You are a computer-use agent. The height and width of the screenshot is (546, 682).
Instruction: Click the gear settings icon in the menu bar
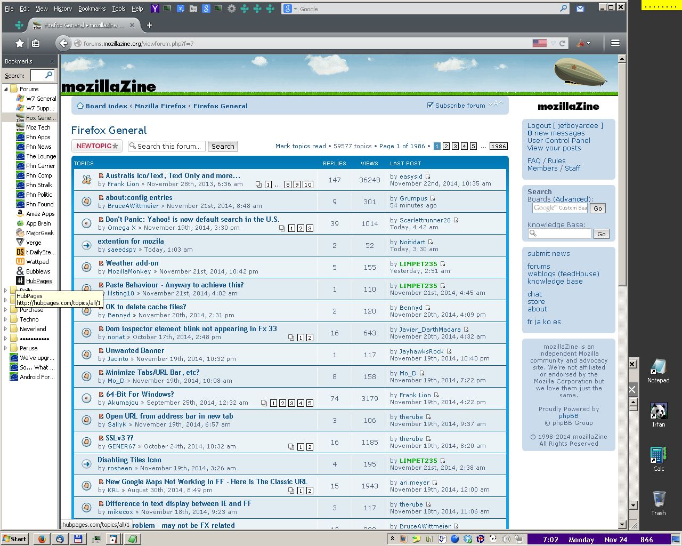tap(232, 9)
